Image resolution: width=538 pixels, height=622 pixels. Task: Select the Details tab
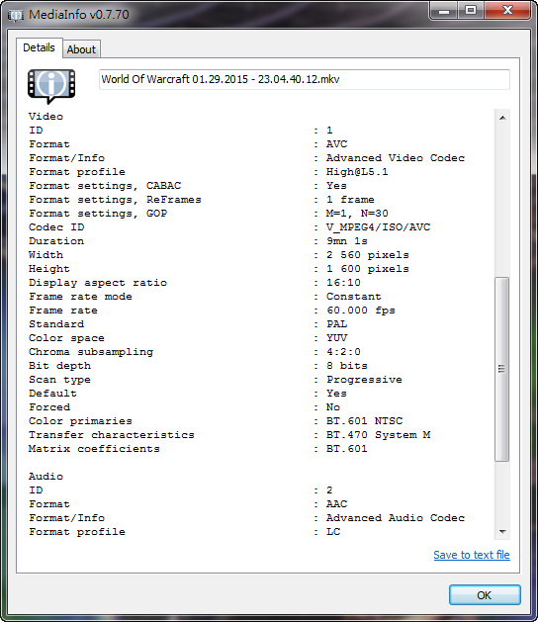tap(39, 48)
